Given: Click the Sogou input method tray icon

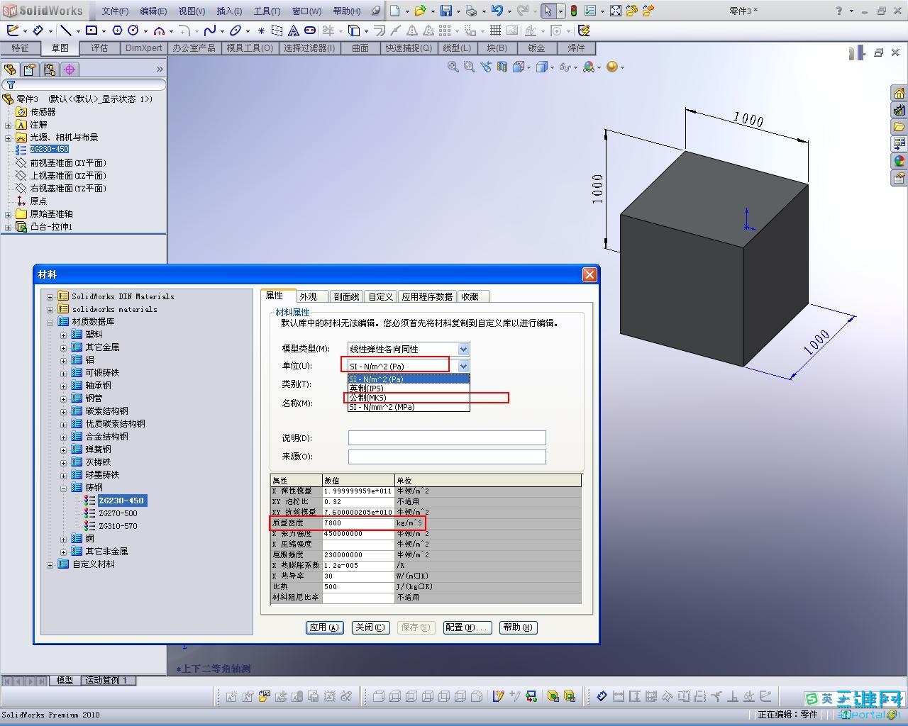Looking at the screenshot, I should (x=812, y=699).
